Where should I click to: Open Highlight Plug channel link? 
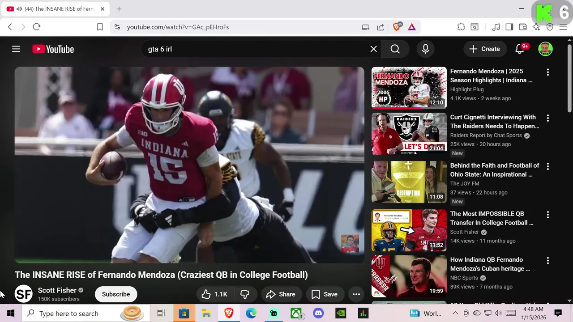(467, 89)
